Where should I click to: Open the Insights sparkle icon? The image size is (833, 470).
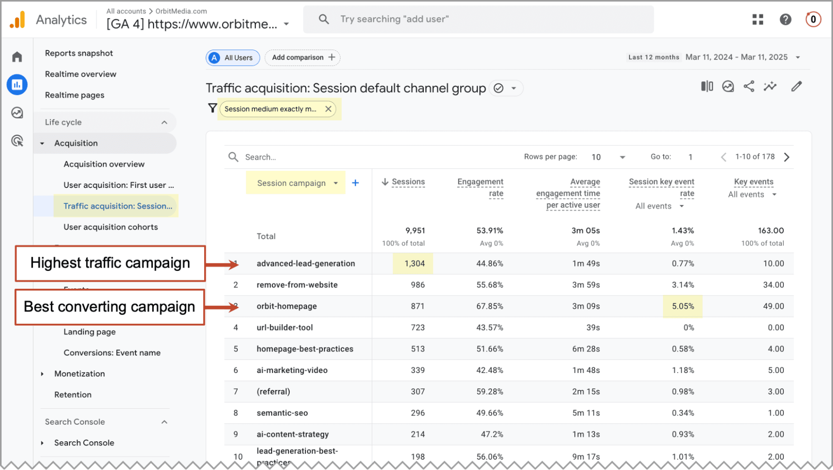[770, 86]
